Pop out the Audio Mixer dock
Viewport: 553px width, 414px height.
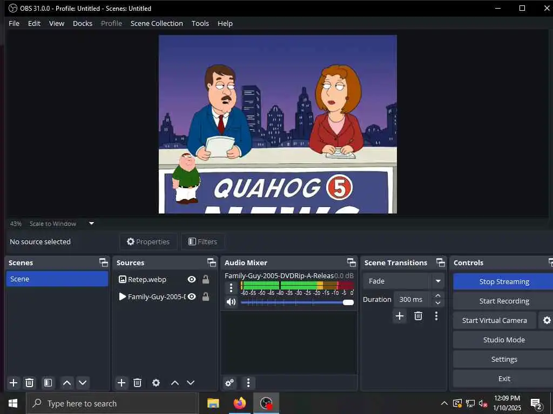coord(351,263)
